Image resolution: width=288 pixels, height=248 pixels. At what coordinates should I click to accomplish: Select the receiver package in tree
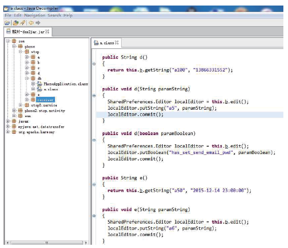click(x=46, y=100)
